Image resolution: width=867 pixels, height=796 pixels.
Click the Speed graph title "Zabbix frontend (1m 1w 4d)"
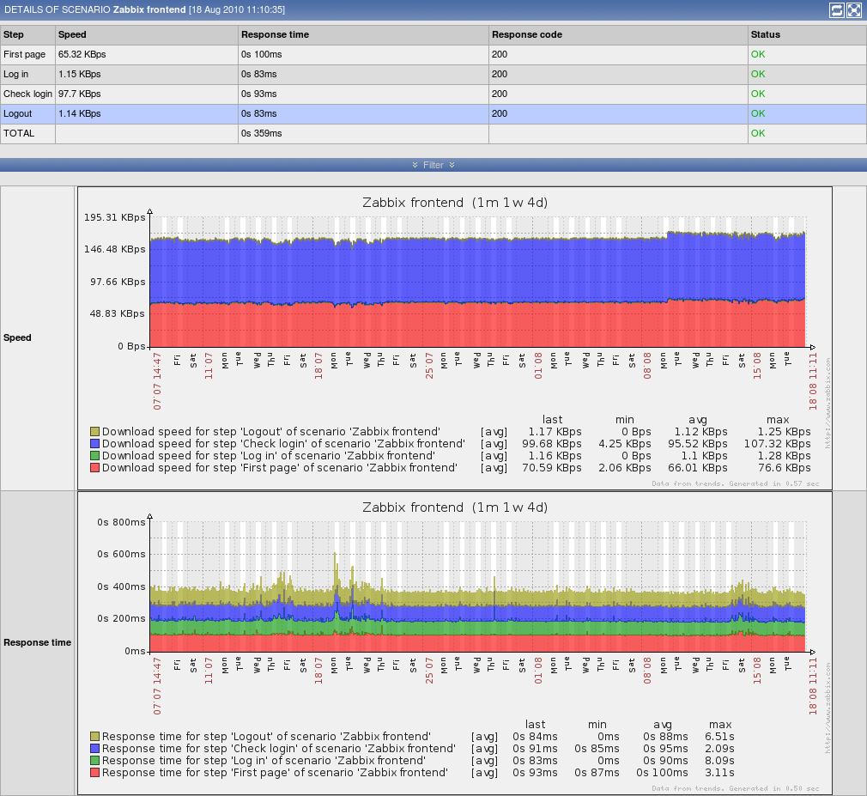click(455, 203)
